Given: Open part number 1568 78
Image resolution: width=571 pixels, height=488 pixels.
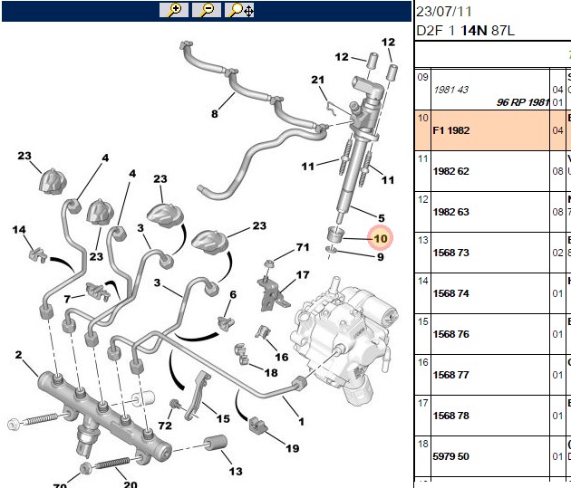Looking at the screenshot, I should [450, 416].
